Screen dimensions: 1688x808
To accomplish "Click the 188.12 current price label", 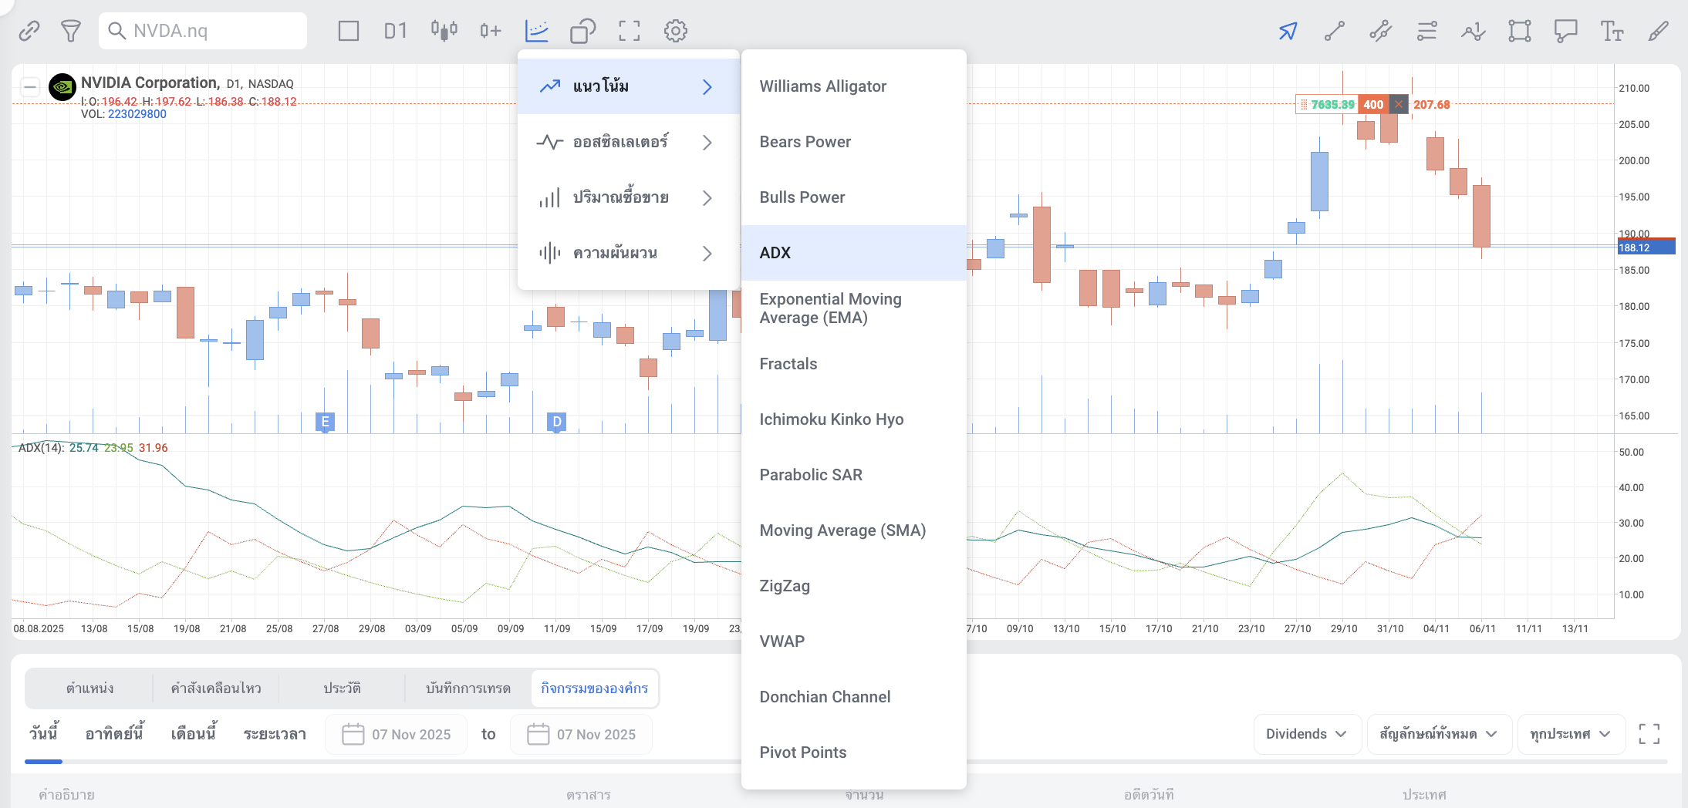I will (1646, 247).
